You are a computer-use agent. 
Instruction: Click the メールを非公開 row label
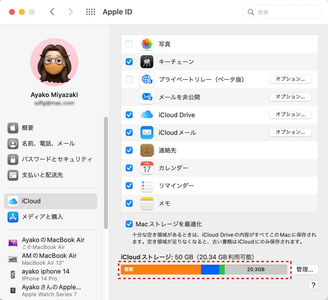pos(179,97)
